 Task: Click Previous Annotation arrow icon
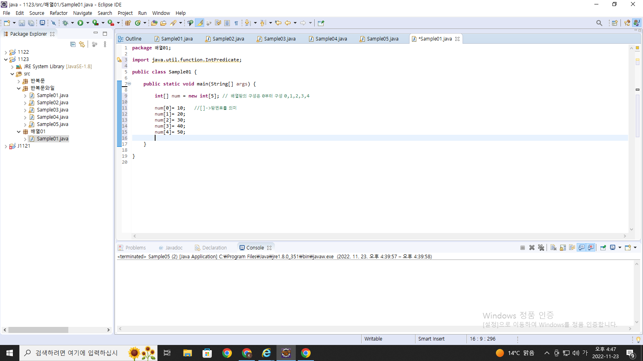pyautogui.click(x=263, y=23)
